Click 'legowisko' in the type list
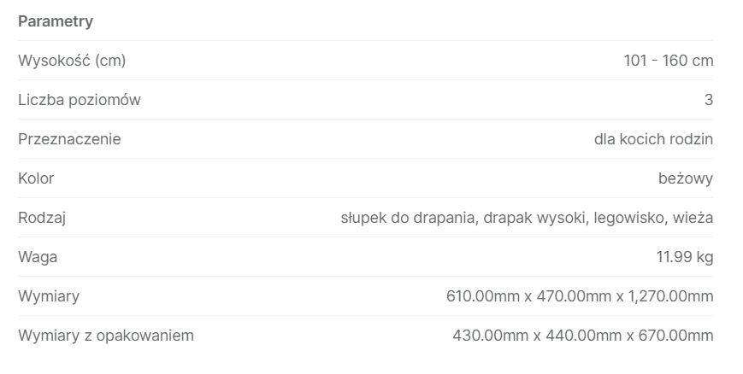This screenshot has width=743, height=374. pos(630,218)
